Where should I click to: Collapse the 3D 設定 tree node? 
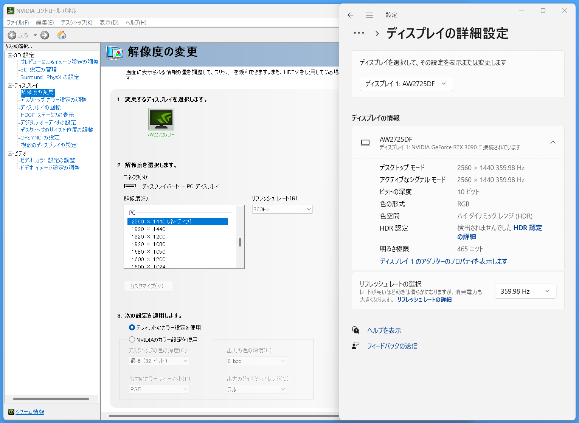click(10, 55)
